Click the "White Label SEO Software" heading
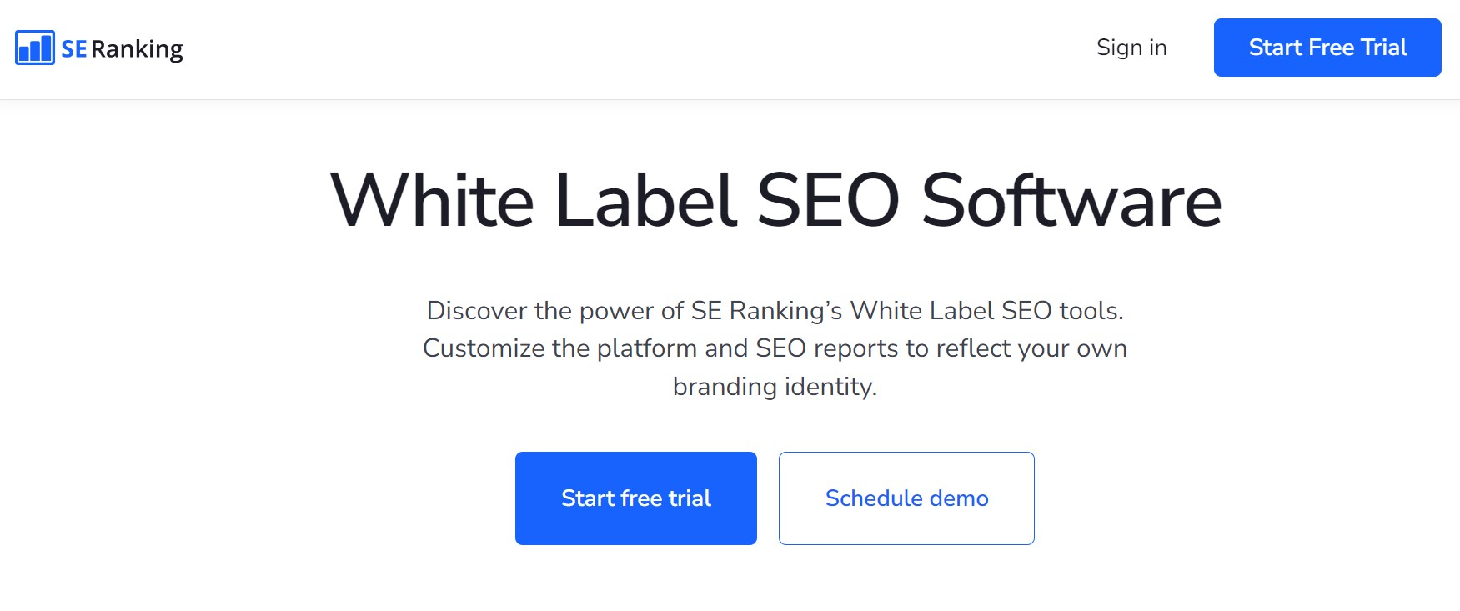The height and width of the screenshot is (611, 1460). pyautogui.click(x=775, y=200)
